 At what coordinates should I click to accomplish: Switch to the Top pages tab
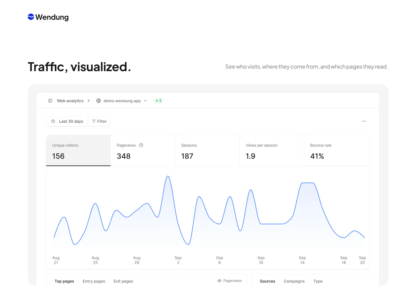pyautogui.click(x=64, y=281)
